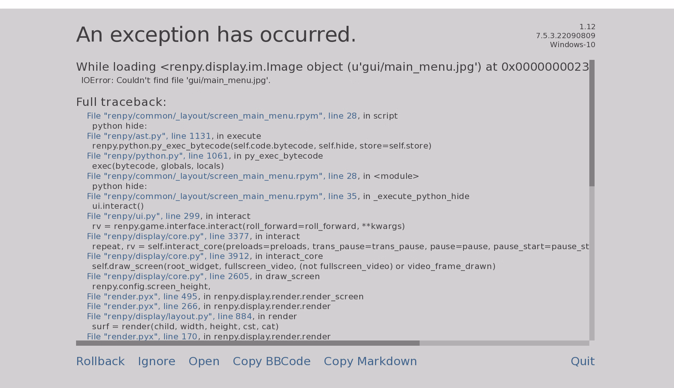Open screen_main_menu.rpym line 28 script link
Screen dimensions: 674x388
[222, 116]
